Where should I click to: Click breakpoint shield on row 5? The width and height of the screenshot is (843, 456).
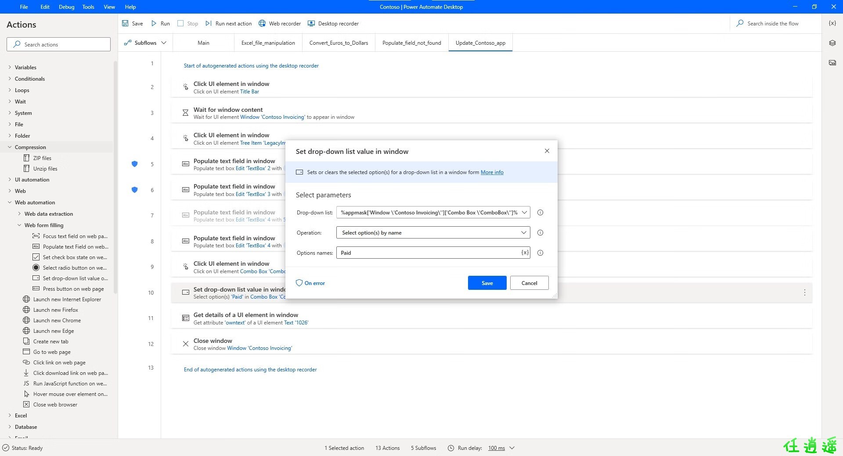click(135, 164)
